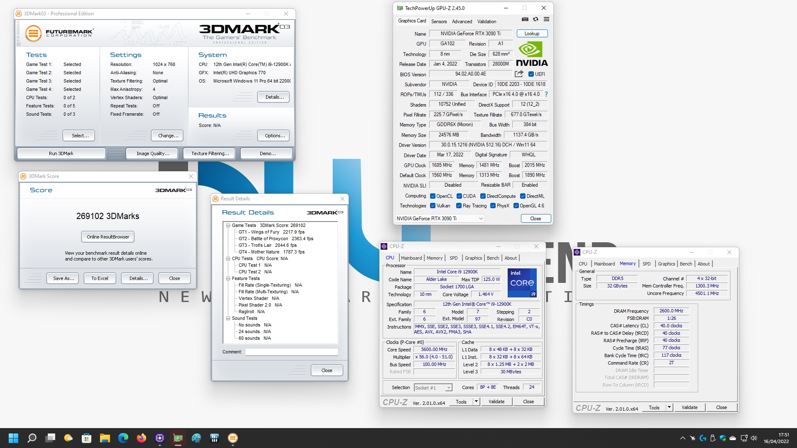Toggle Ray Tracing checkbox

[x=459, y=206]
